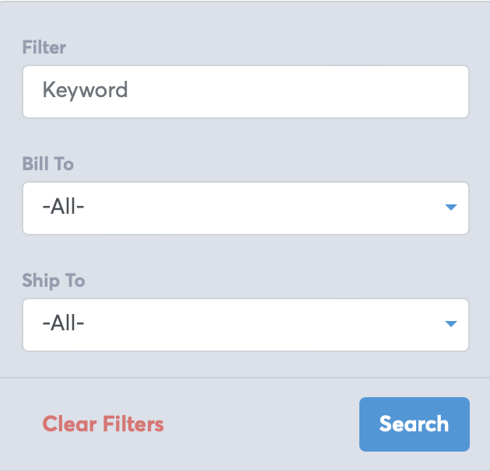
Task: Click the middle of Bill To combo box
Action: 246,208
